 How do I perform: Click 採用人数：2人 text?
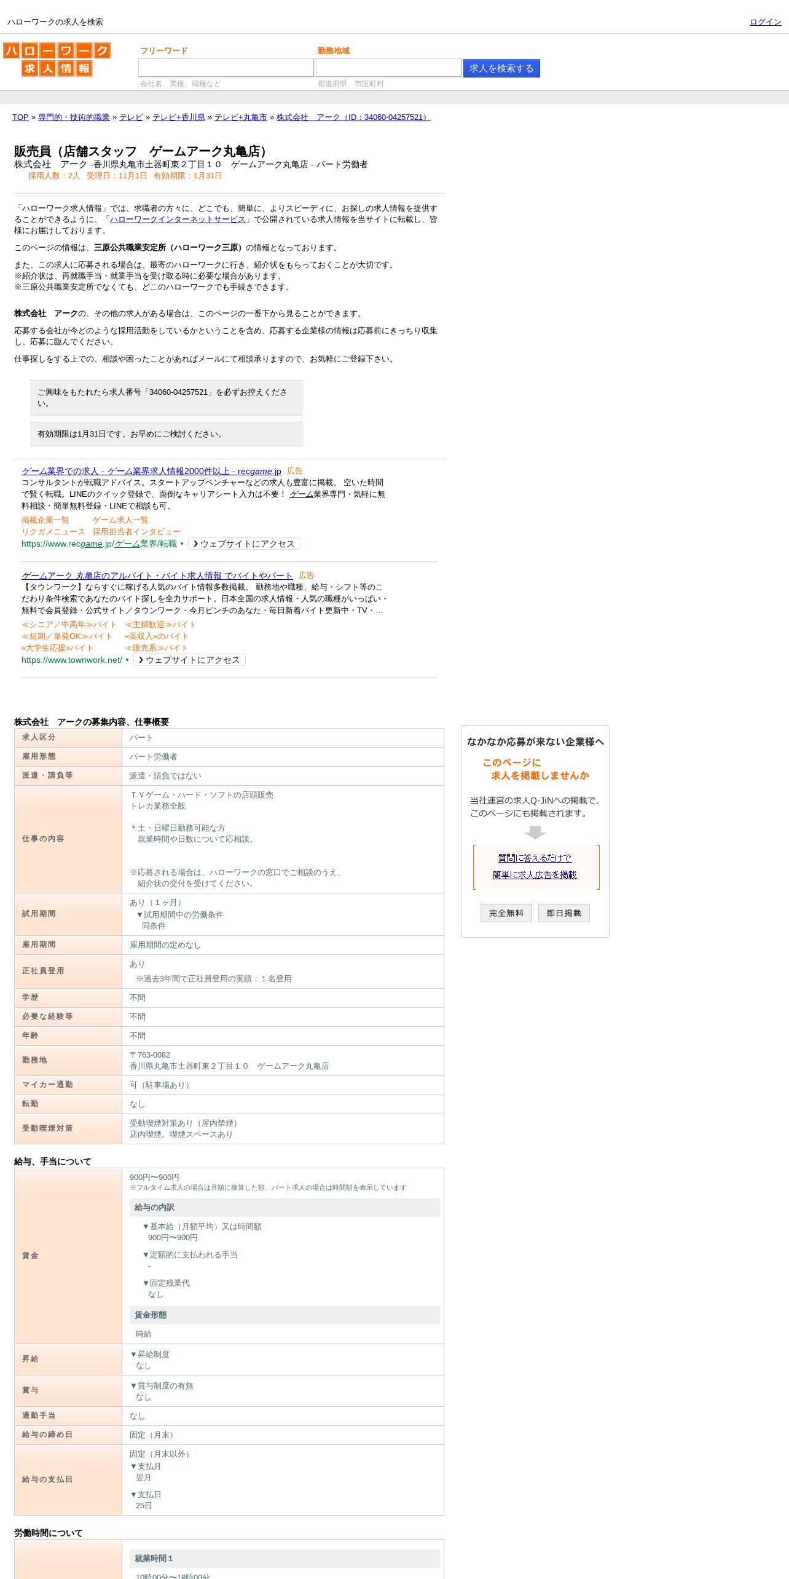click(54, 176)
